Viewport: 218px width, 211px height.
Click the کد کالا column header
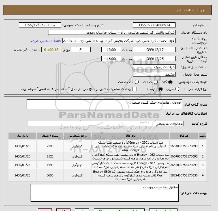184,136
